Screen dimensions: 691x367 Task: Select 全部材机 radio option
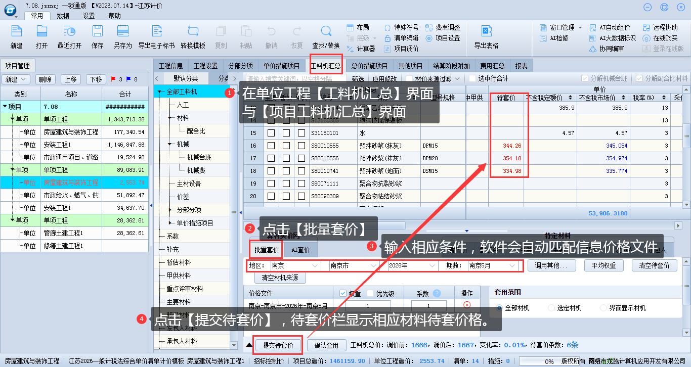point(500,308)
